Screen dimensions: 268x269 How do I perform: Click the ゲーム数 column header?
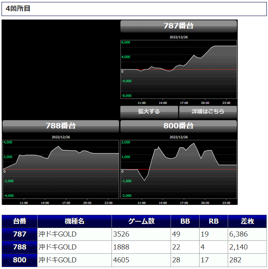(141, 221)
